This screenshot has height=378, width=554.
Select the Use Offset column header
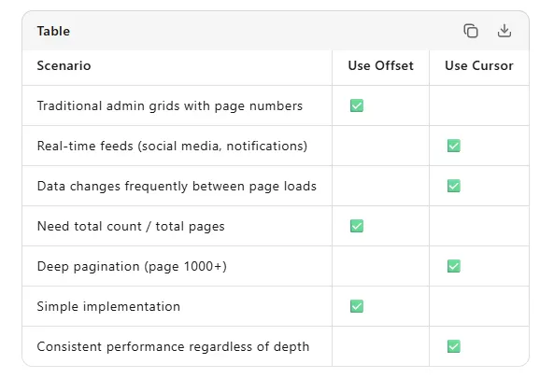point(380,65)
